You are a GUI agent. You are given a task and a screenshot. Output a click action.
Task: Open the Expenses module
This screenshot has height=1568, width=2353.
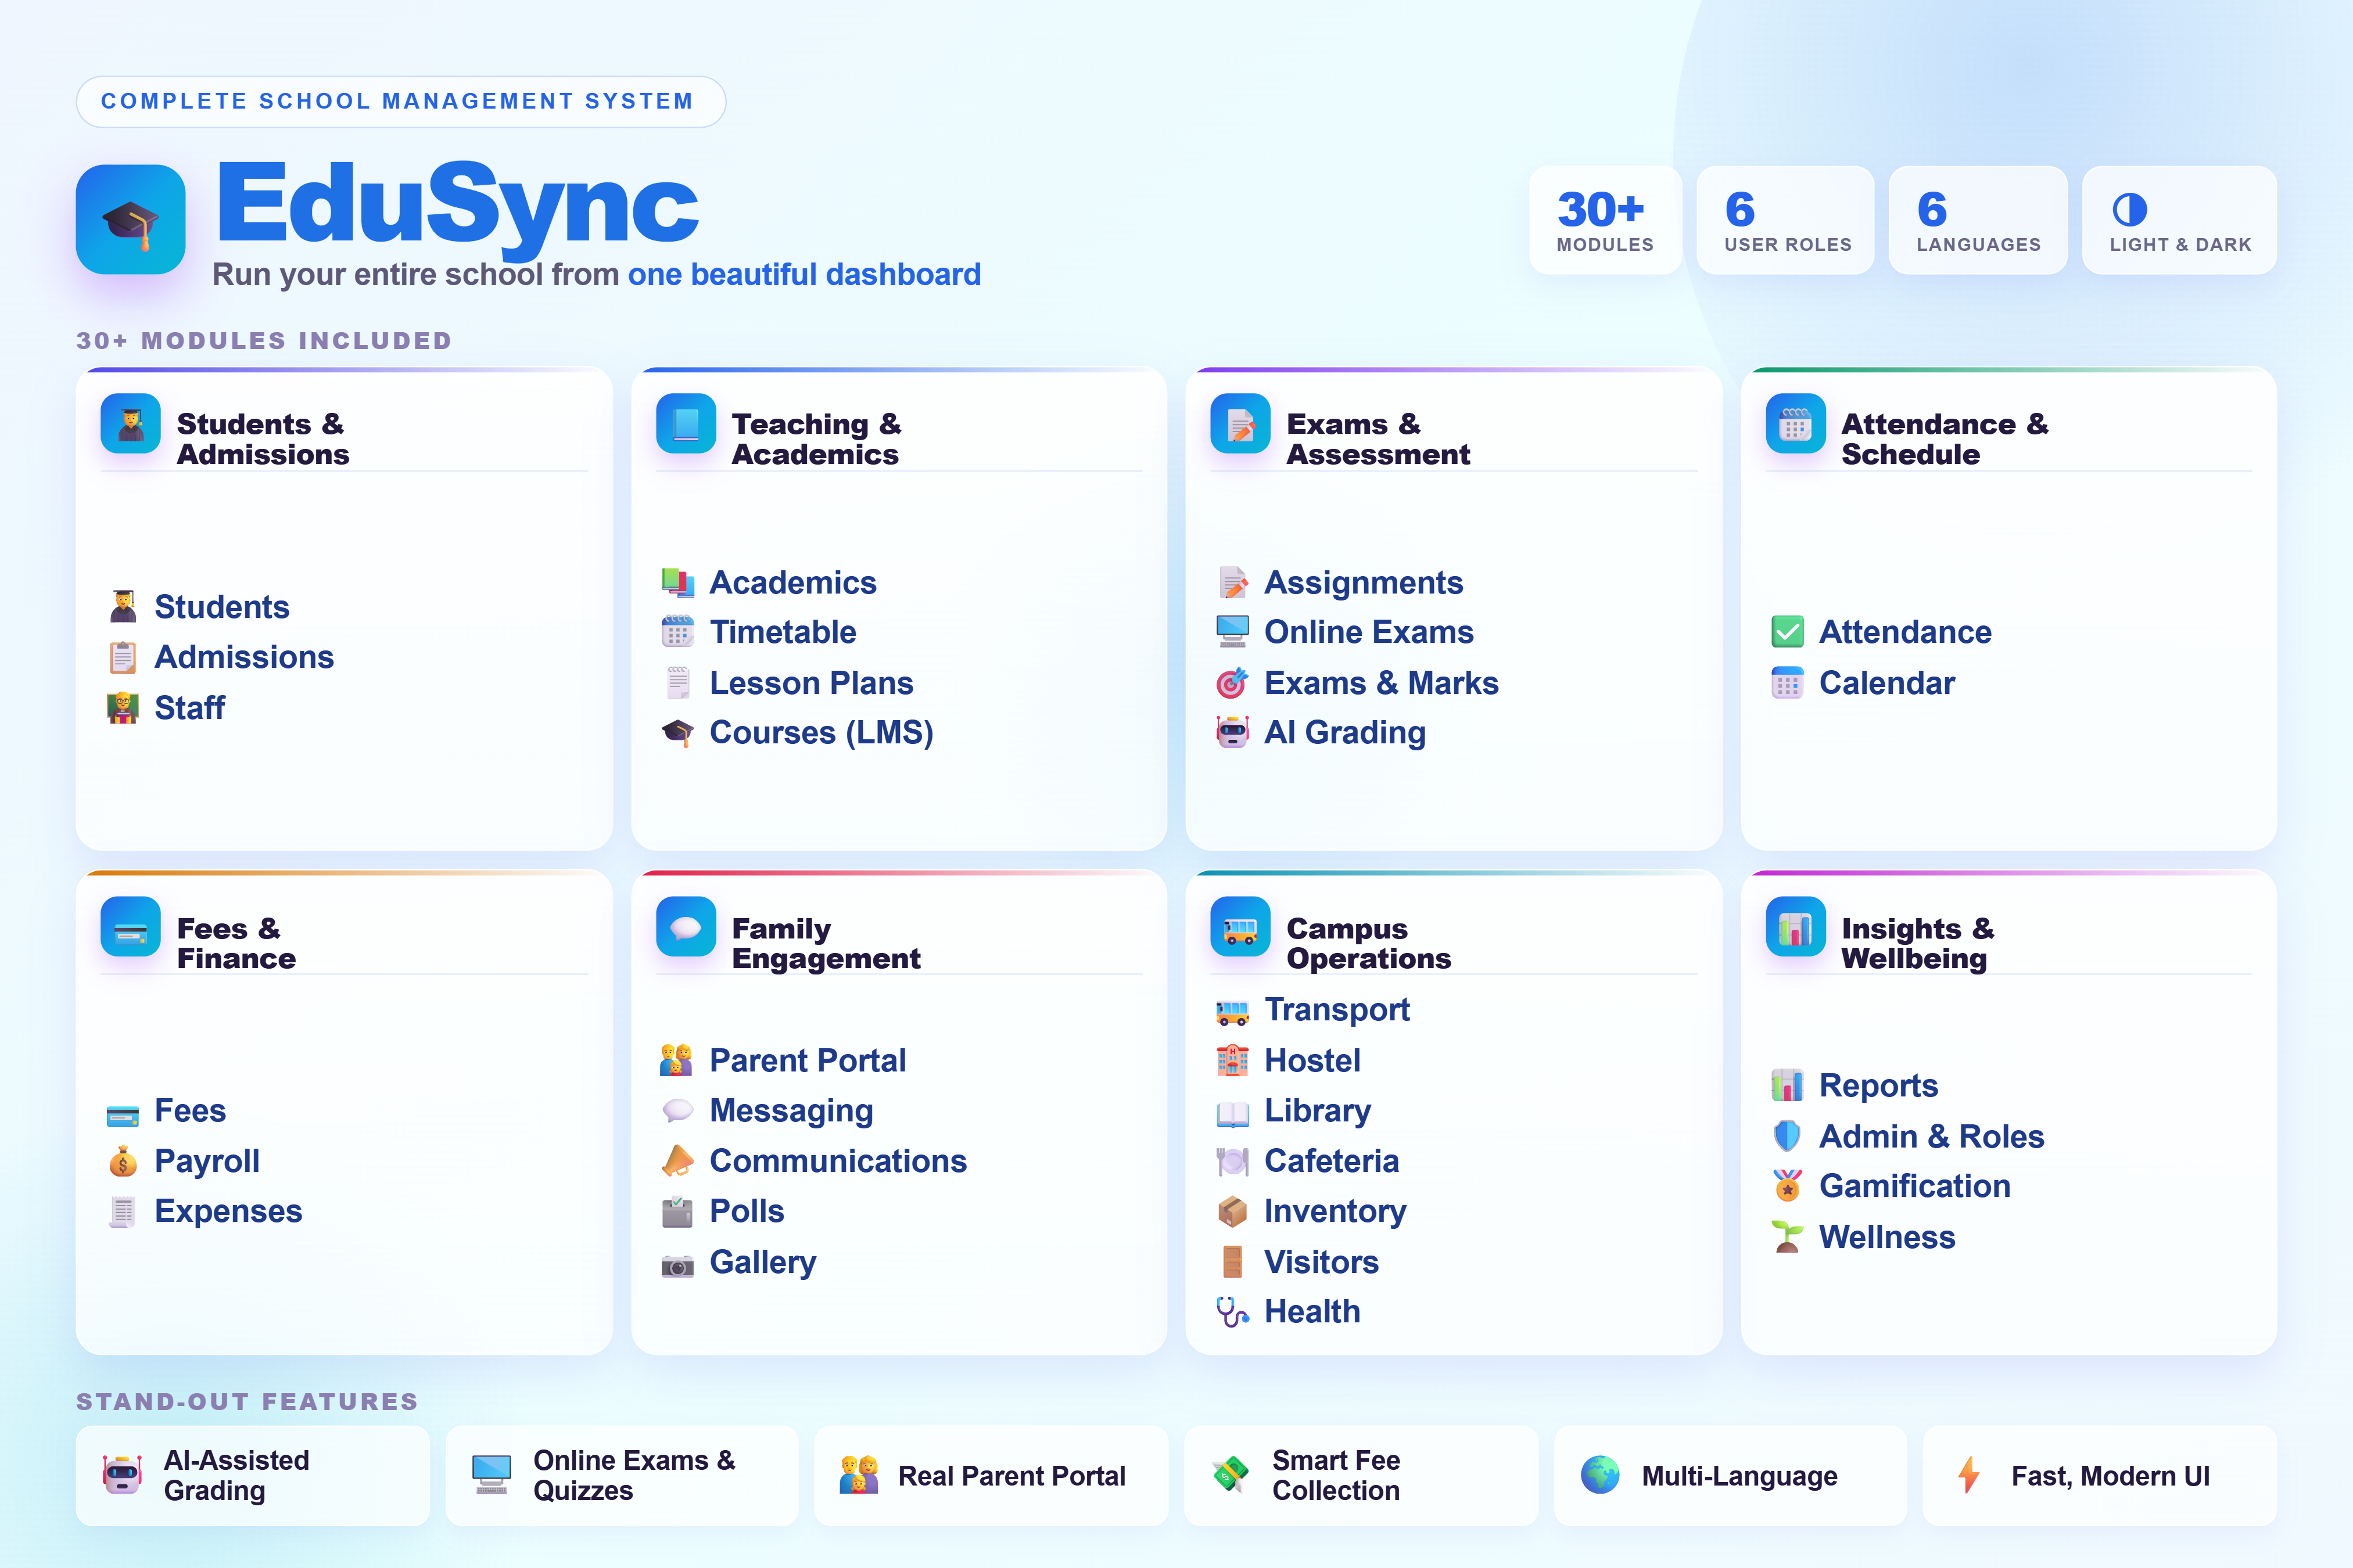coord(228,1211)
